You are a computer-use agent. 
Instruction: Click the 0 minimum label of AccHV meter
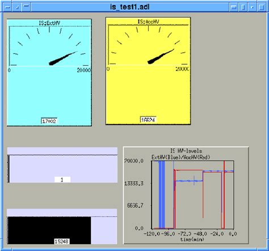coord(108,69)
